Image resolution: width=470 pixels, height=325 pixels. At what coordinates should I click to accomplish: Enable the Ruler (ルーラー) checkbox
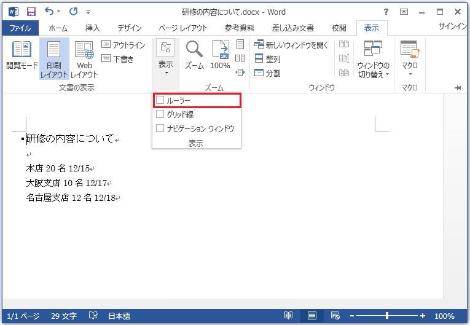161,100
